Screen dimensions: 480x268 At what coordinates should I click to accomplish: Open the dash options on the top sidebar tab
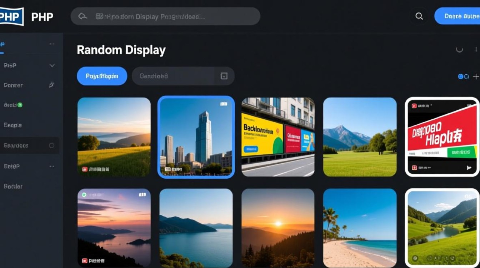click(x=52, y=44)
